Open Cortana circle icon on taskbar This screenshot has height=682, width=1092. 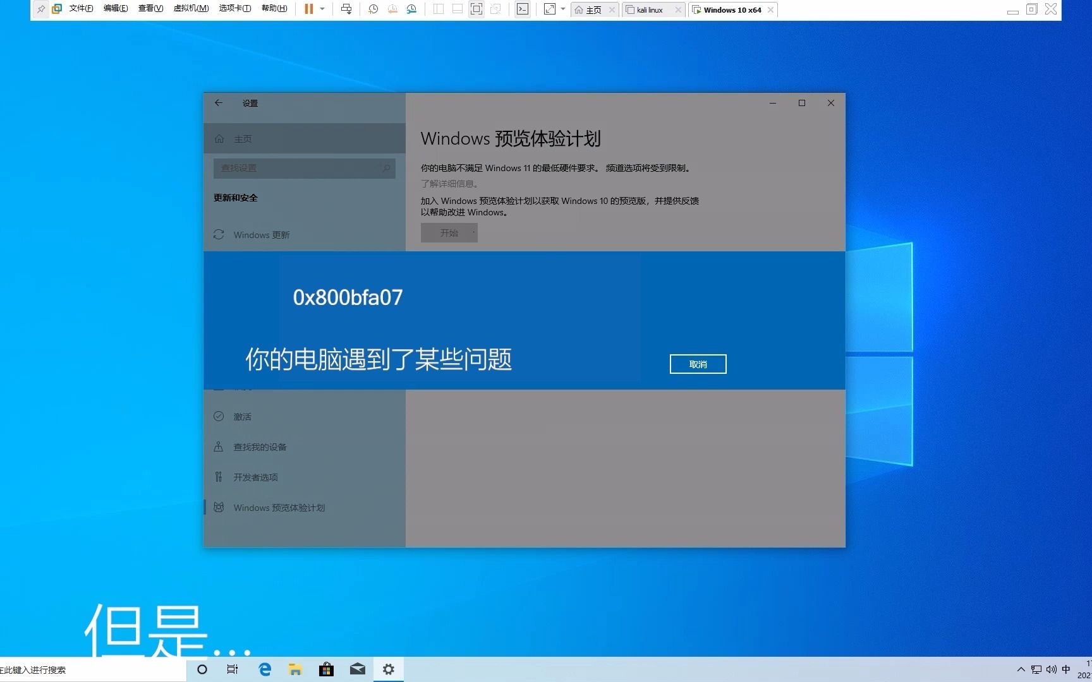point(202,669)
